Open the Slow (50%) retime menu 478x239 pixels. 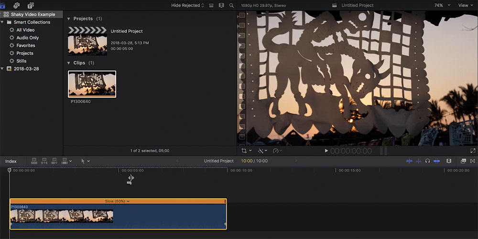click(117, 201)
